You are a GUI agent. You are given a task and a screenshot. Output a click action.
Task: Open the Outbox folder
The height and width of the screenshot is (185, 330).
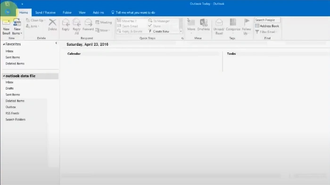10,107
